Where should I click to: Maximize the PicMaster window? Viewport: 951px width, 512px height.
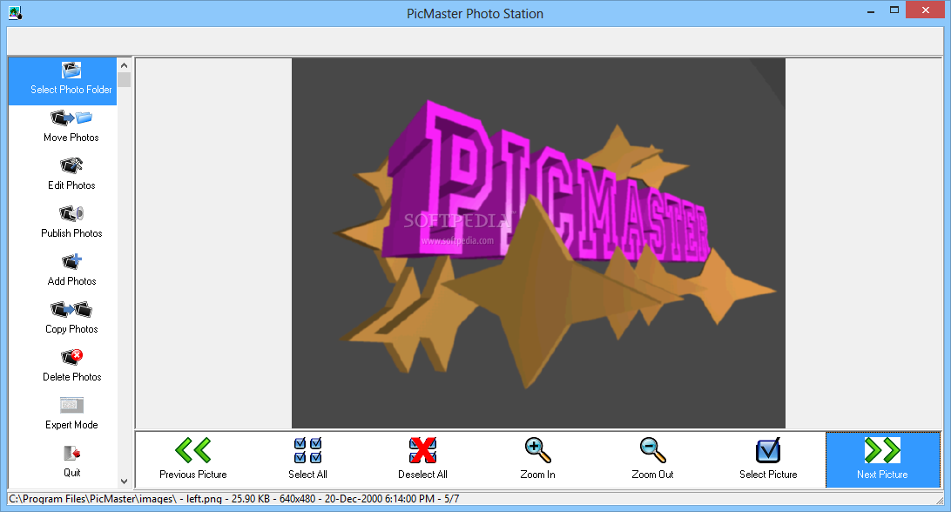(894, 10)
